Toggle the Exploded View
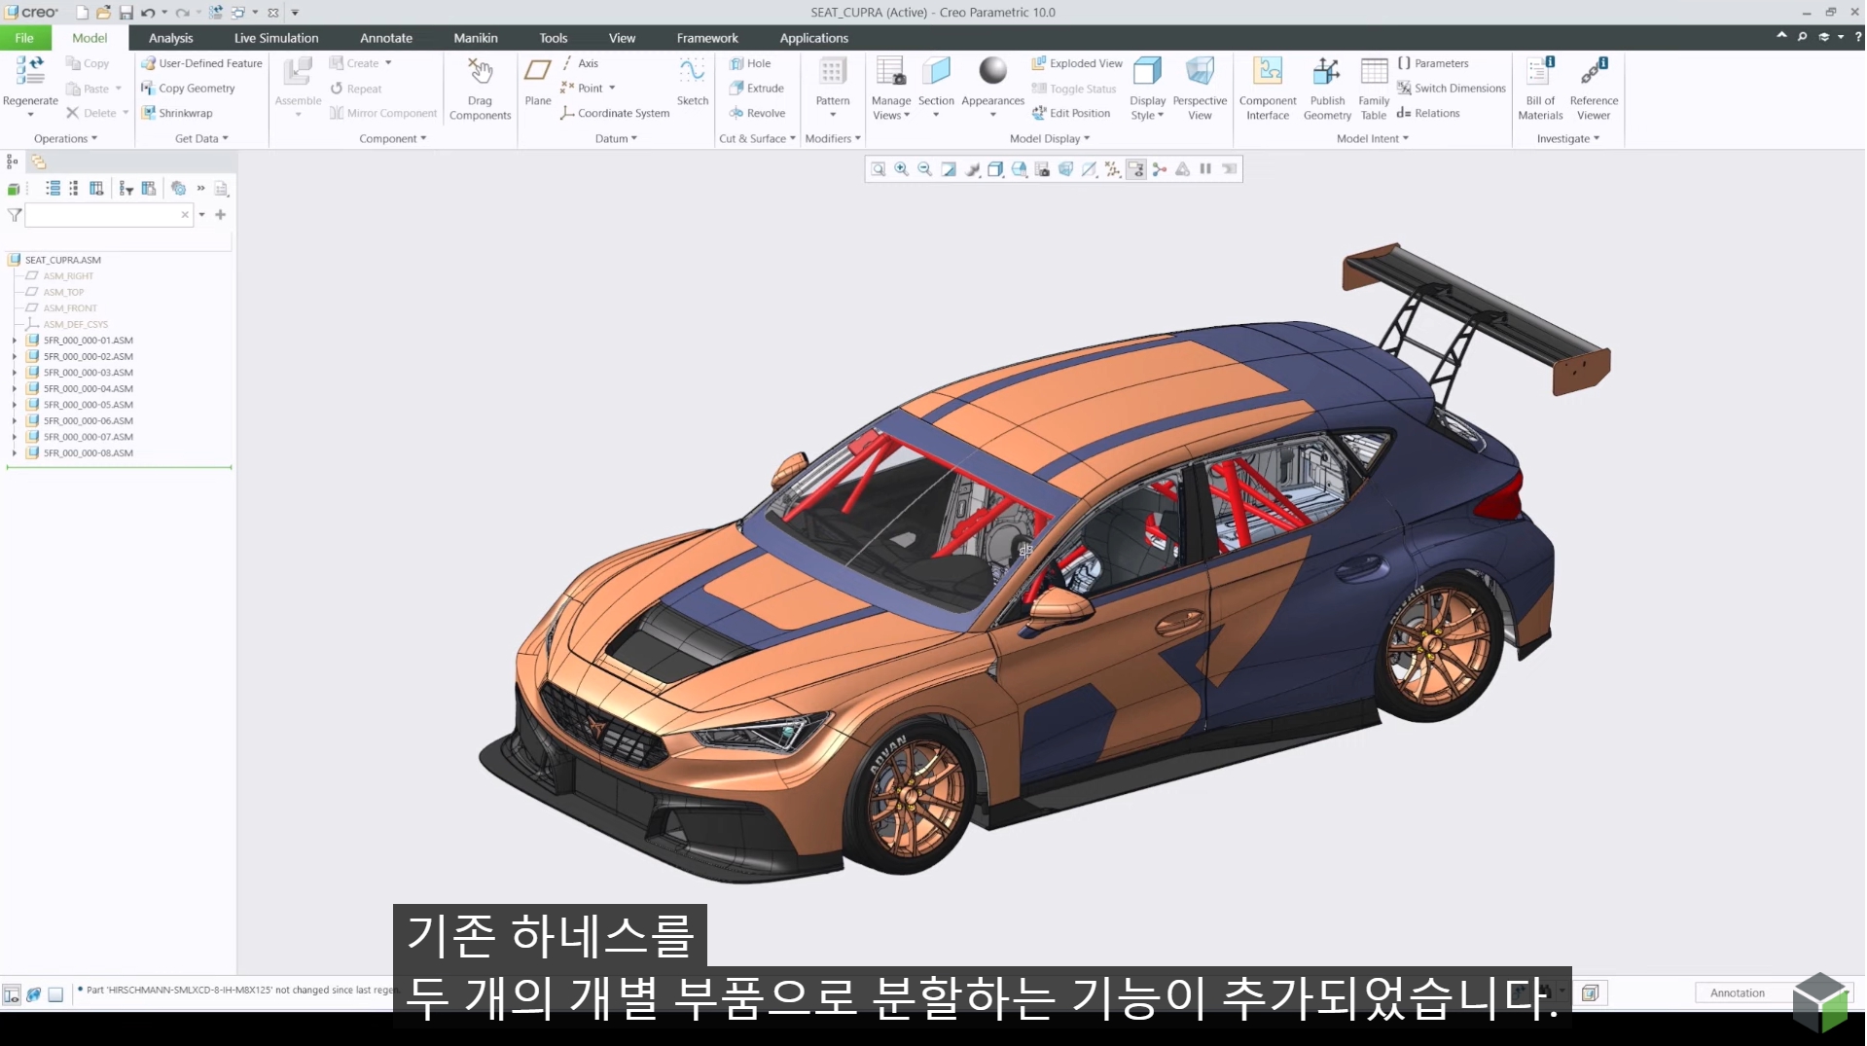1867x1046 pixels. tap(1077, 63)
